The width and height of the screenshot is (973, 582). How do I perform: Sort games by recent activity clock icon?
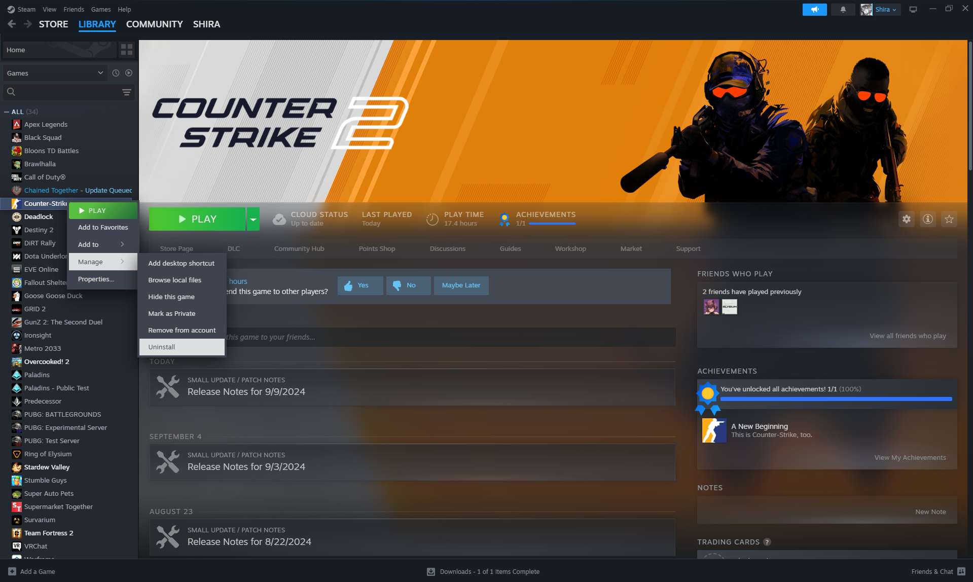point(116,73)
